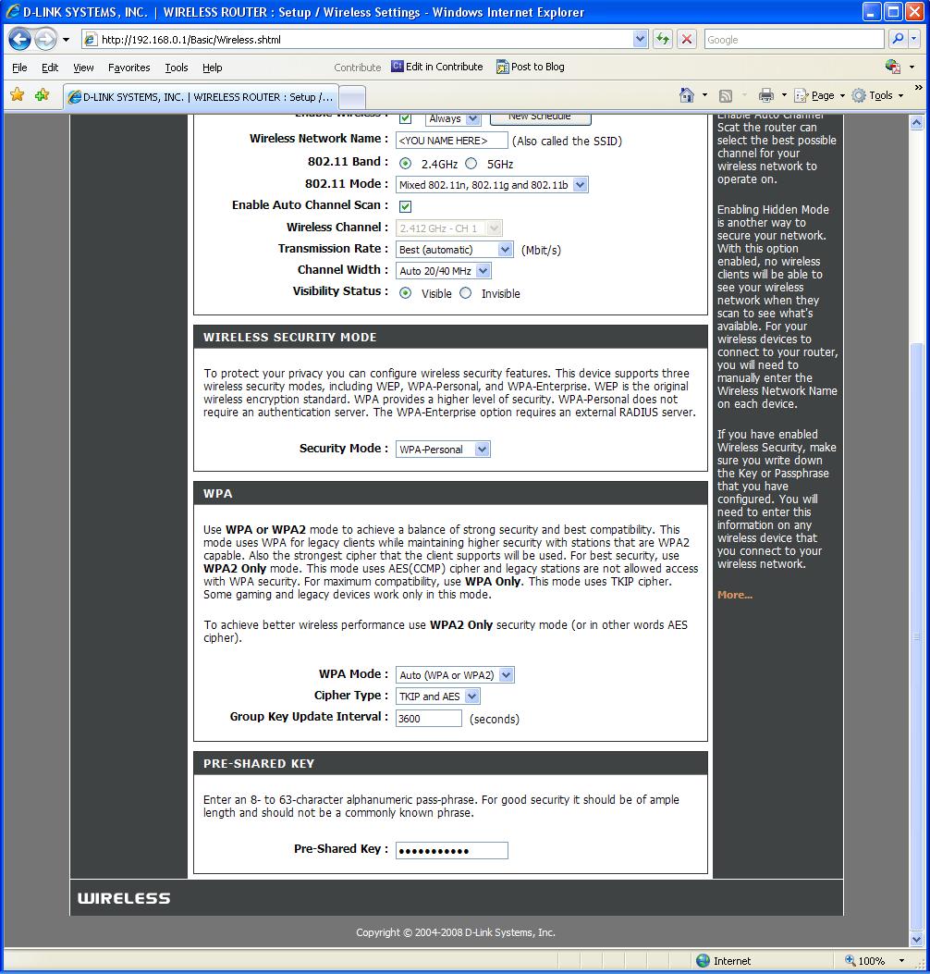Open the Channel Width dropdown
Screen dimensions: 930x974
pos(444,271)
